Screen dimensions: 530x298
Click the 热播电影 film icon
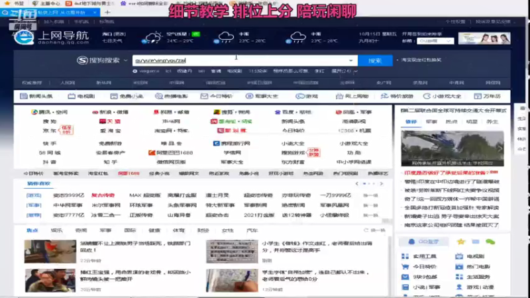point(159,96)
